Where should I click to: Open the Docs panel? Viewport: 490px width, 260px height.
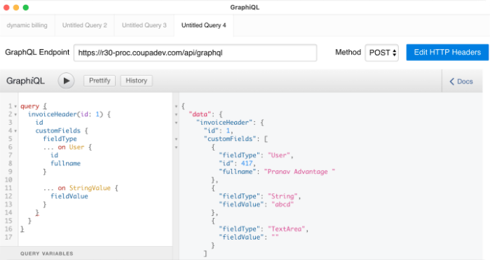point(461,81)
